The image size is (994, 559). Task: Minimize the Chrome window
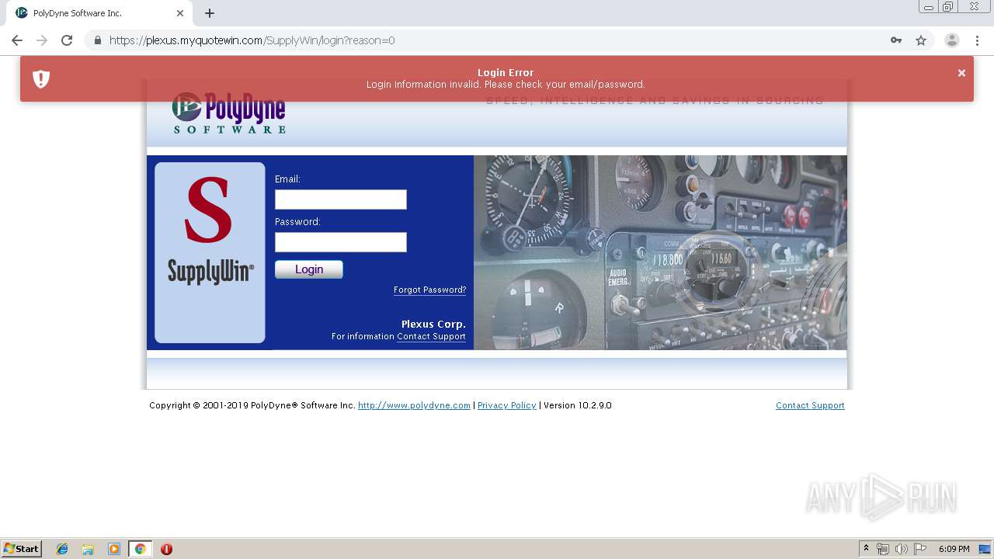coord(929,7)
